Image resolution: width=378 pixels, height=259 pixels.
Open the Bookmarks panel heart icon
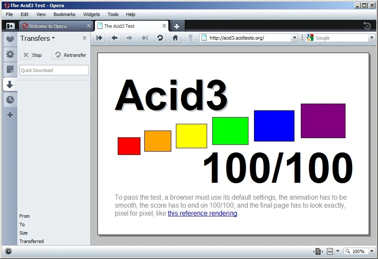tap(10, 39)
